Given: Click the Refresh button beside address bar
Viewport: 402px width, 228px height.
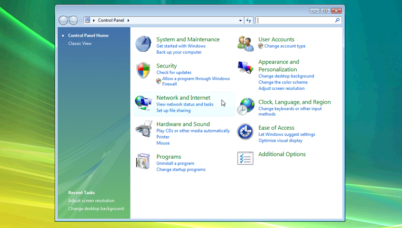Looking at the screenshot, I should click(x=249, y=20).
